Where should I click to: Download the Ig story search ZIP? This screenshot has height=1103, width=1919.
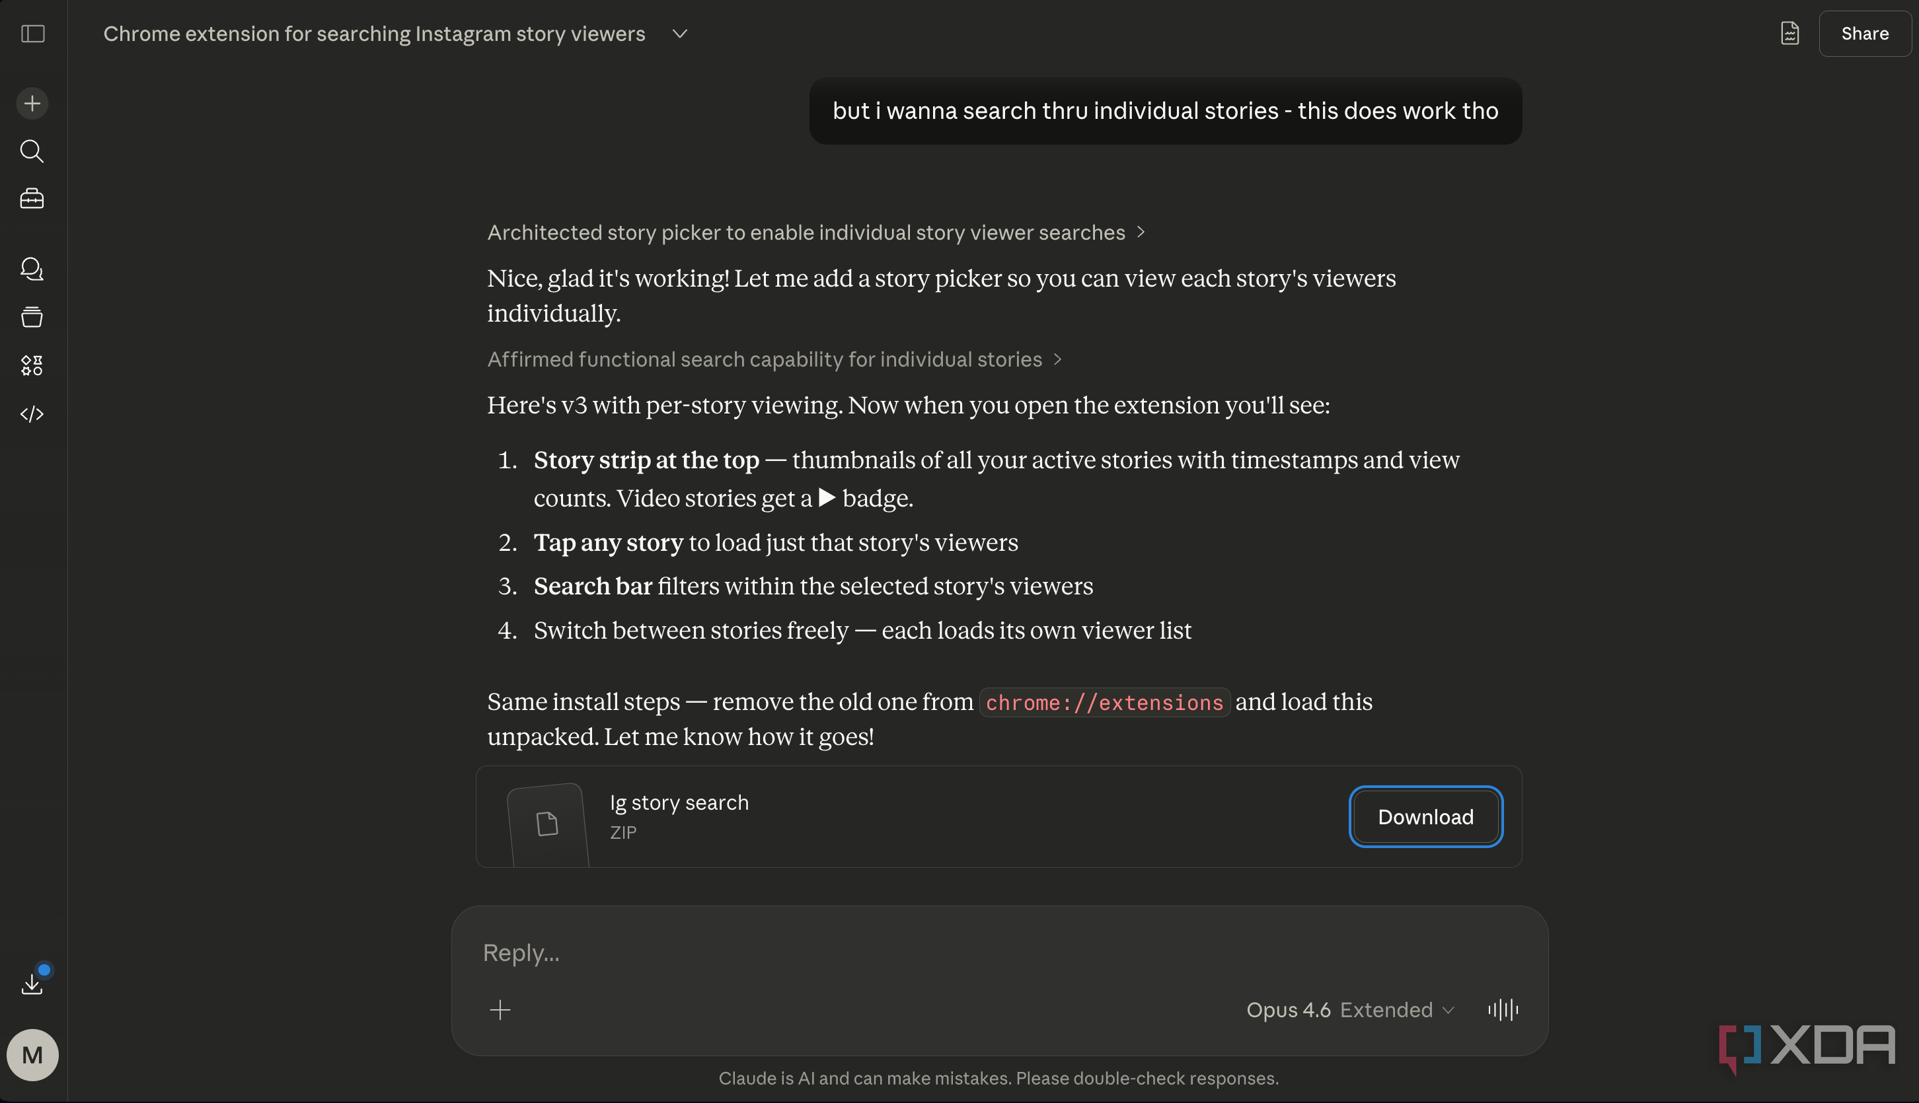1425,816
